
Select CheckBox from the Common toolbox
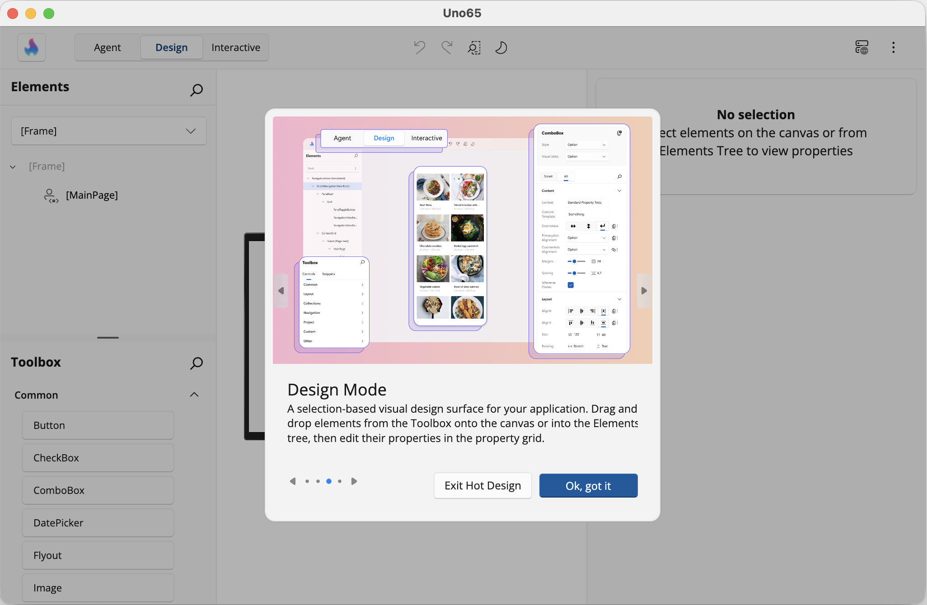(98, 457)
